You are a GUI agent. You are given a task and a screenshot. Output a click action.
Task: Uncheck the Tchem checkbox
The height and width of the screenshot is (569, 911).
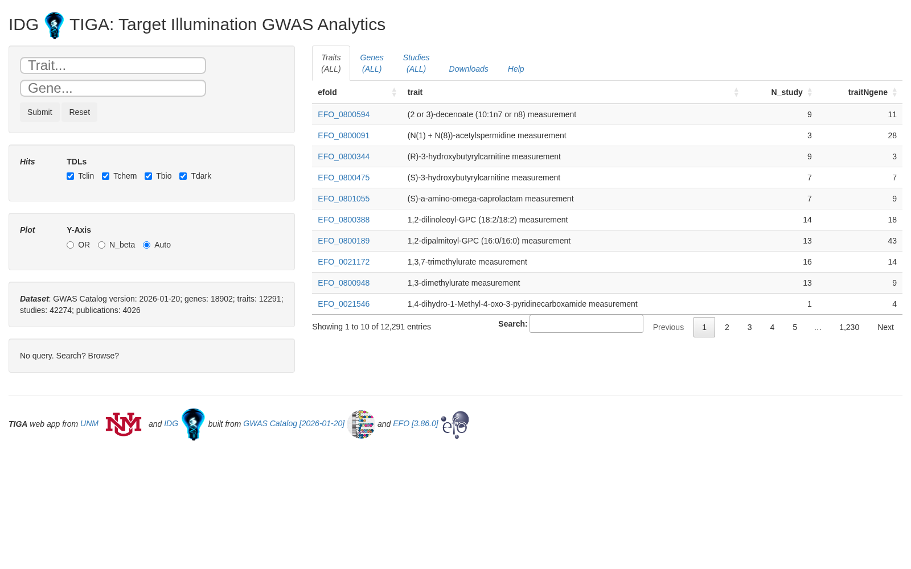pos(106,176)
